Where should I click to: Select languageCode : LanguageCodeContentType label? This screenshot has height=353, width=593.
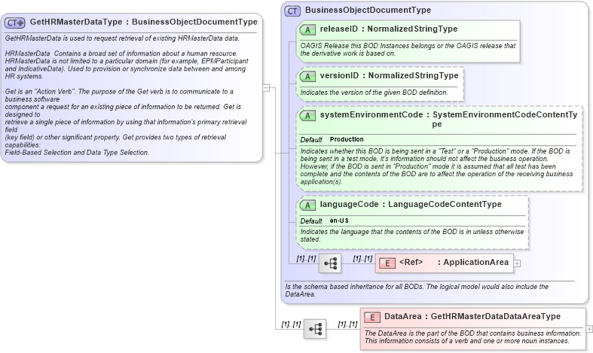tap(411, 205)
